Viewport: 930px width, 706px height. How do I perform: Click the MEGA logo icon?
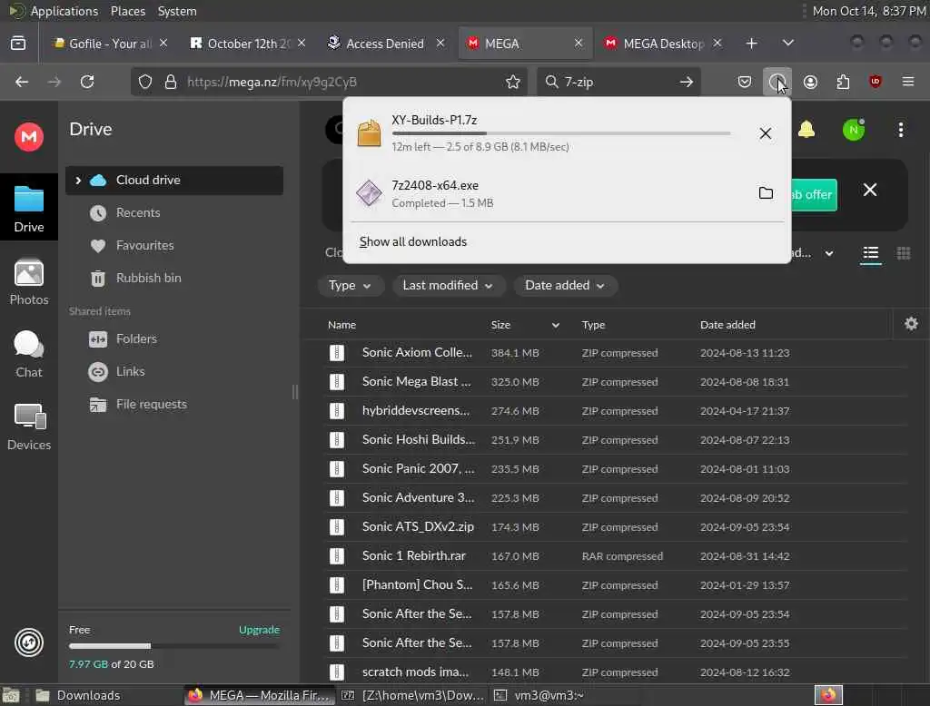pyautogui.click(x=28, y=137)
